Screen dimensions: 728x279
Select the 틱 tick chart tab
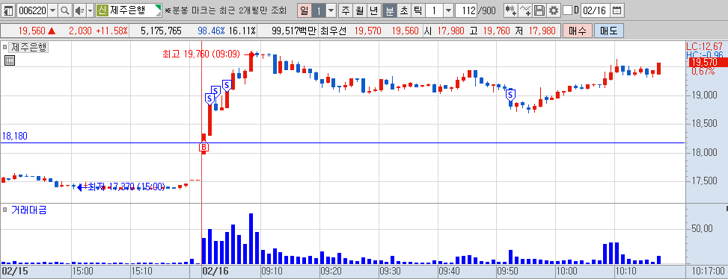pyautogui.click(x=417, y=10)
